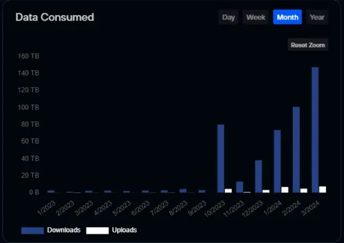Toggle the Uploads legend swatch

pyautogui.click(x=97, y=231)
